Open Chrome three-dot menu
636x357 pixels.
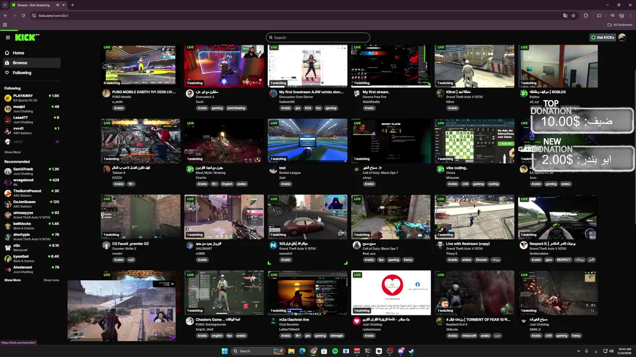(x=630, y=15)
